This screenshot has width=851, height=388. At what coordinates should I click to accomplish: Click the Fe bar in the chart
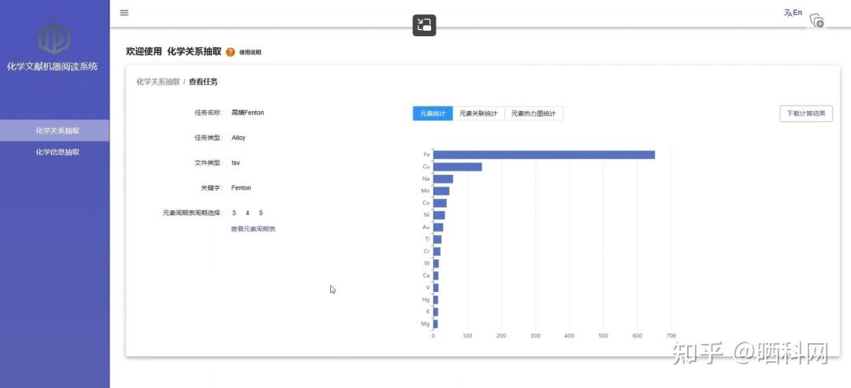click(x=544, y=154)
